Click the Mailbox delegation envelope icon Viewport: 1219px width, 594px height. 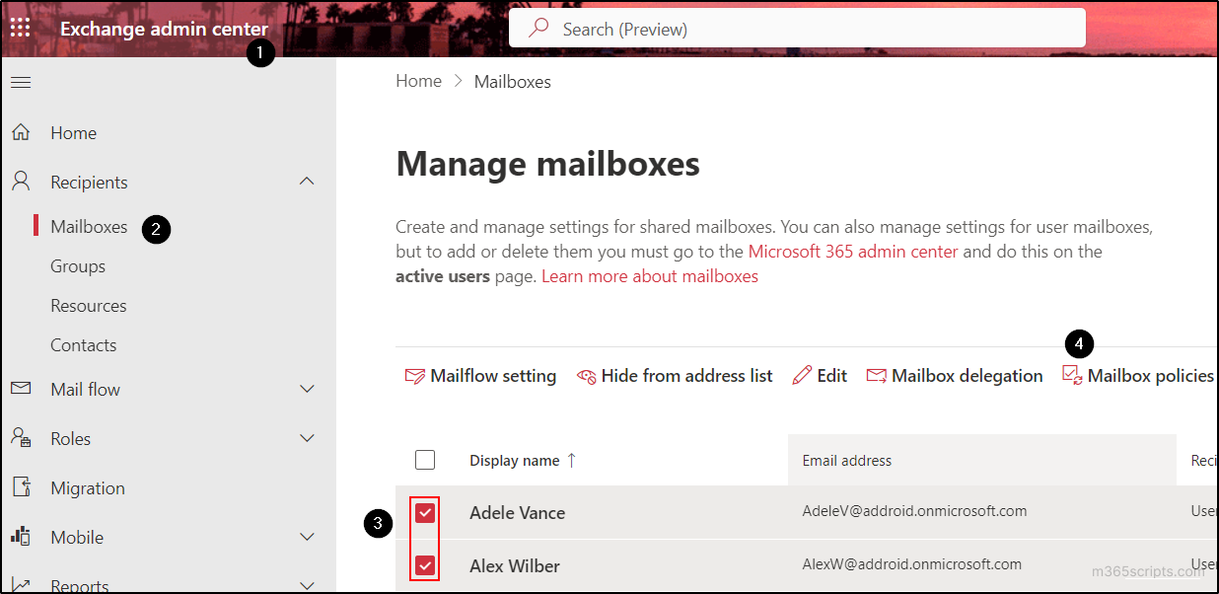pyautogui.click(x=876, y=376)
